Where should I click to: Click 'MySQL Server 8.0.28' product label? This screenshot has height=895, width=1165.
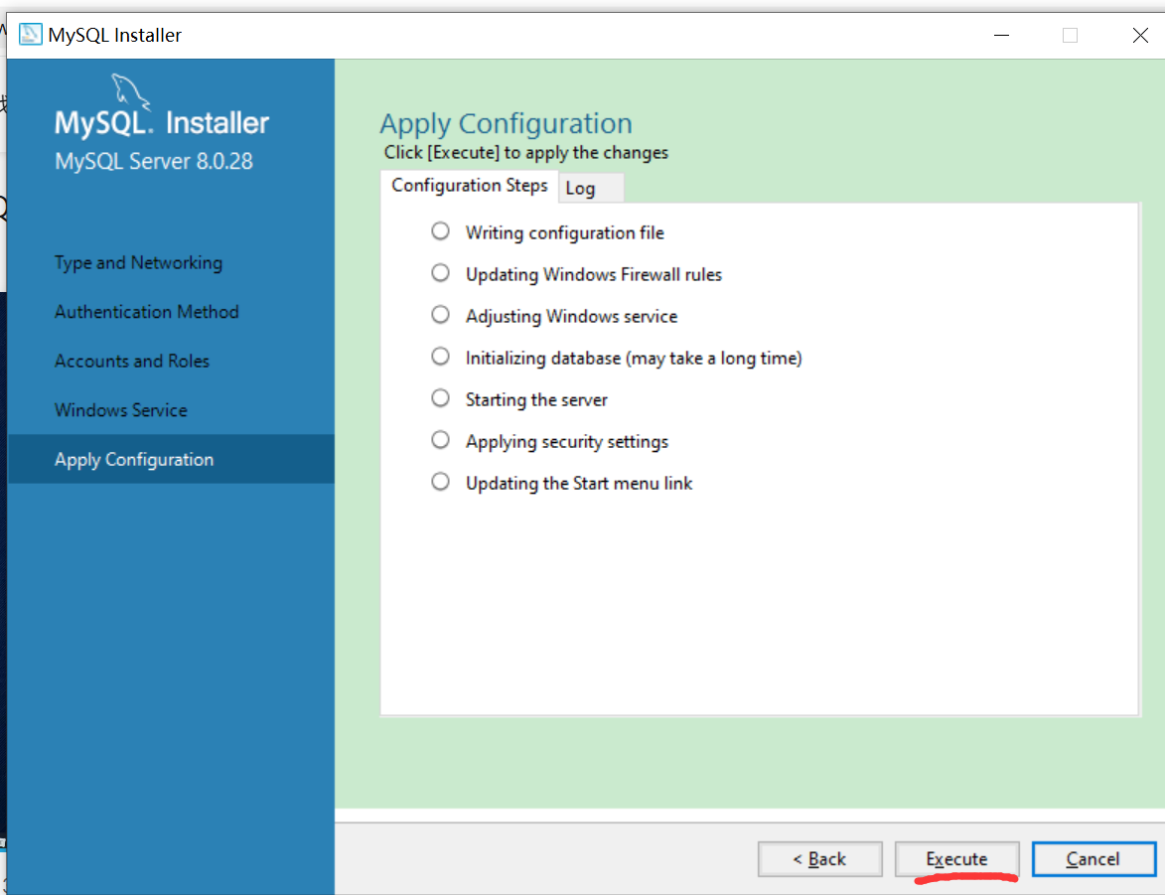click(x=154, y=161)
